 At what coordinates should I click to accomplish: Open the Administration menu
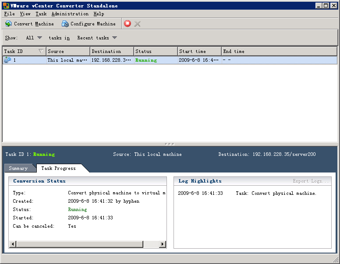pyautogui.click(x=70, y=14)
